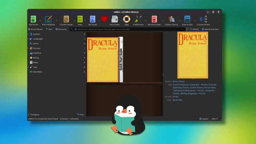
Task: Click the red heart donate icon
Action: click(x=104, y=19)
